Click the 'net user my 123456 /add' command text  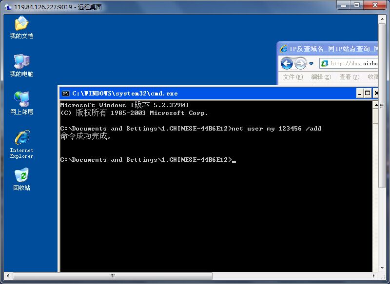tap(276, 129)
